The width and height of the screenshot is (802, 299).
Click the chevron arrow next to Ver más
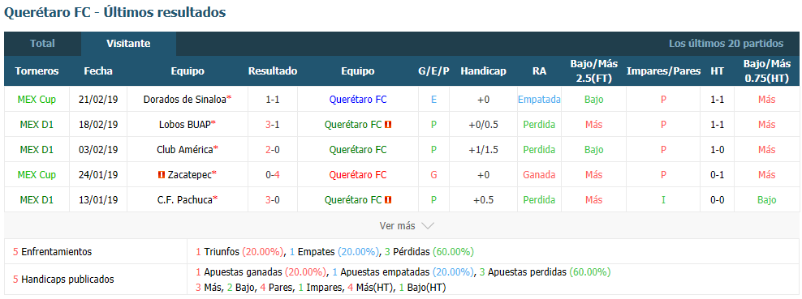(x=428, y=225)
